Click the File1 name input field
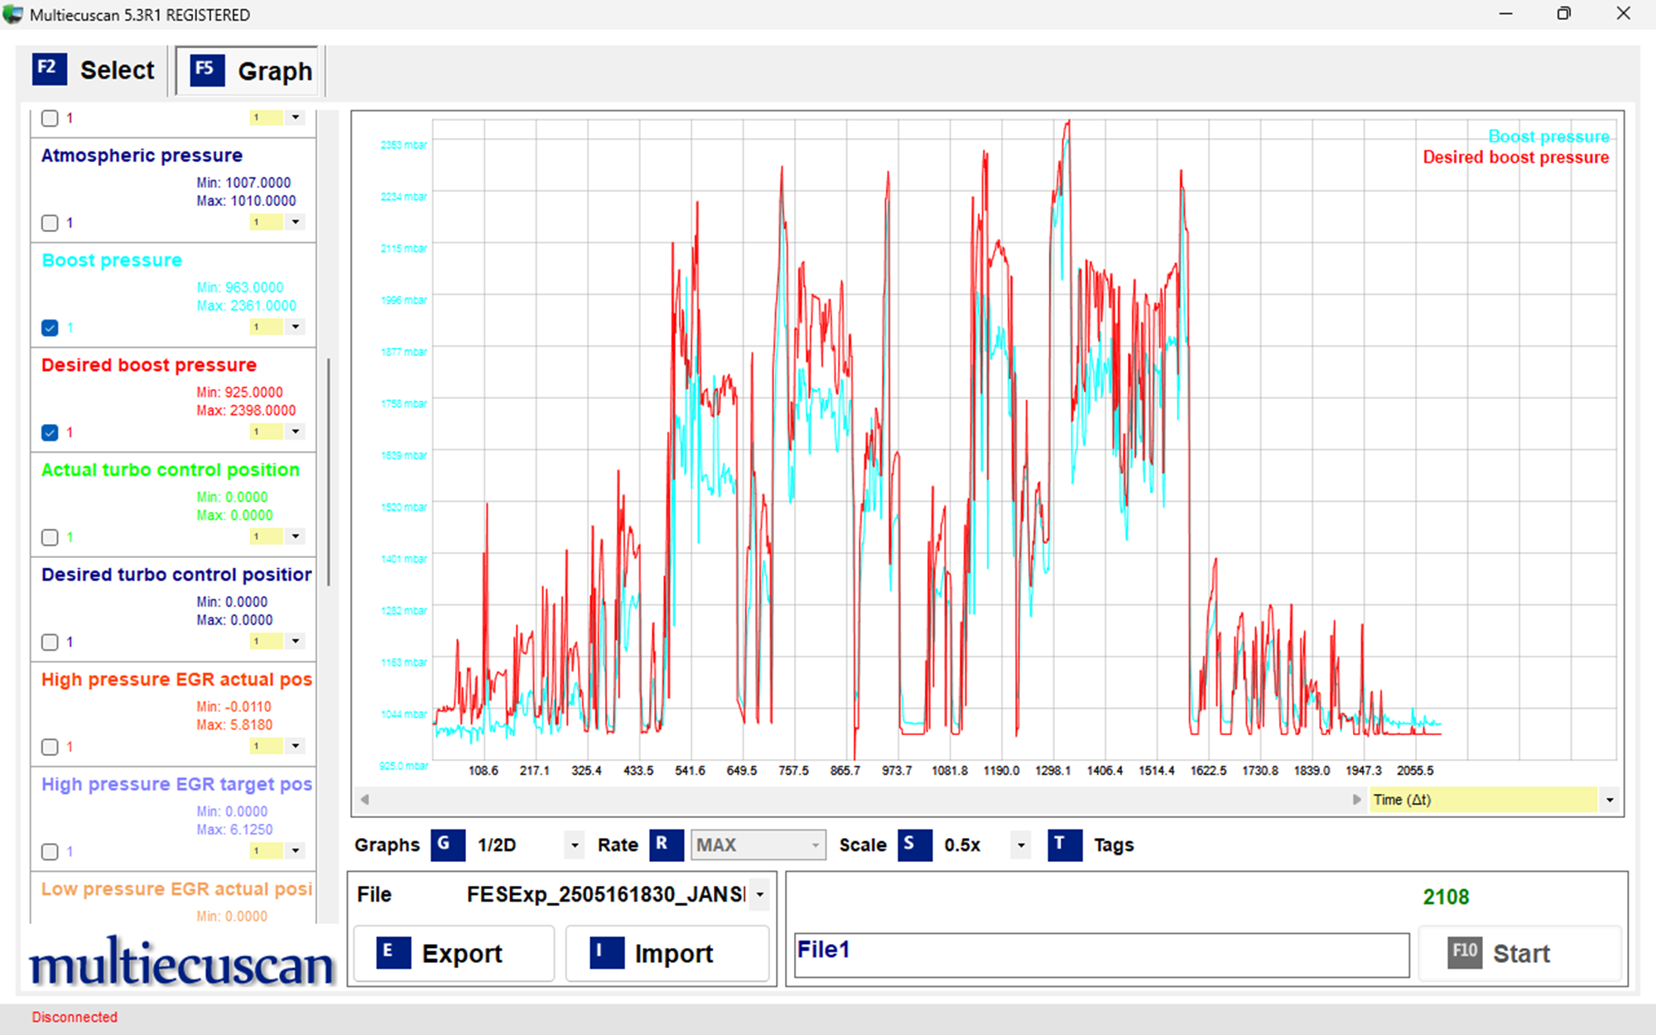1656x1035 pixels. 1101,955
